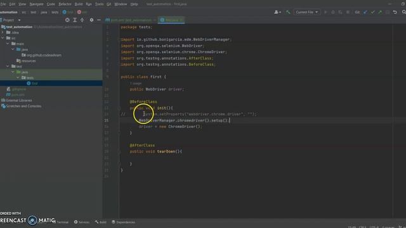Hide the Project panel with minus icon
This screenshot has width=406, height=228.
[x=99, y=20]
